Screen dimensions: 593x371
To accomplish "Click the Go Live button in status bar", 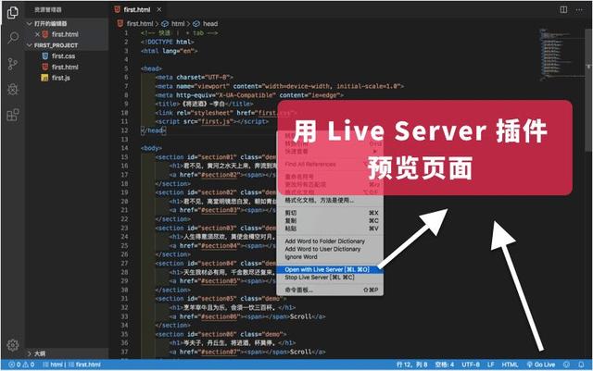I will [x=541, y=365].
